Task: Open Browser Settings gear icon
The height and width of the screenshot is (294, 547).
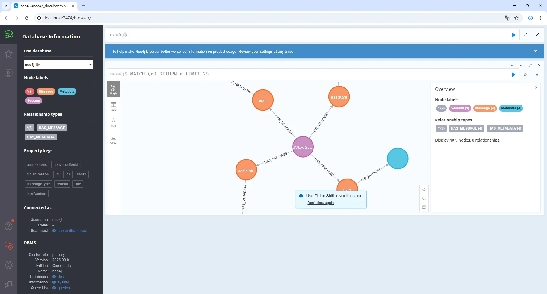Action: [9, 265]
